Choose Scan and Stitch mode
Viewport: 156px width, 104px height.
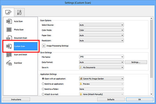[21, 55]
